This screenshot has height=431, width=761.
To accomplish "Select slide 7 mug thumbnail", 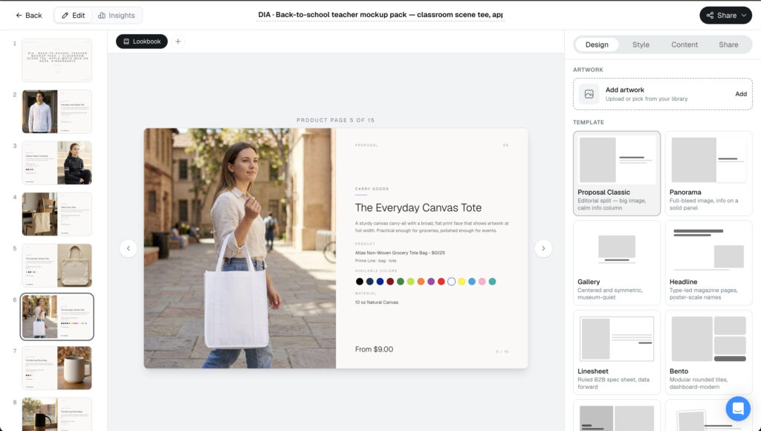I will point(56,368).
